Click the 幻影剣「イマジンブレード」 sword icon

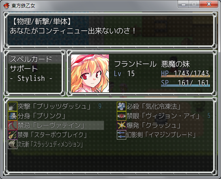pos(122,135)
